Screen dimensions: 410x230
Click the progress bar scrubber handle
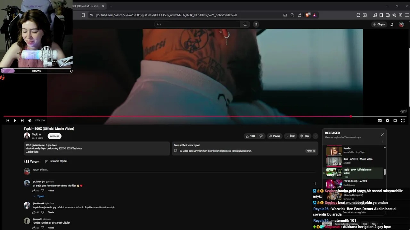(351, 116)
